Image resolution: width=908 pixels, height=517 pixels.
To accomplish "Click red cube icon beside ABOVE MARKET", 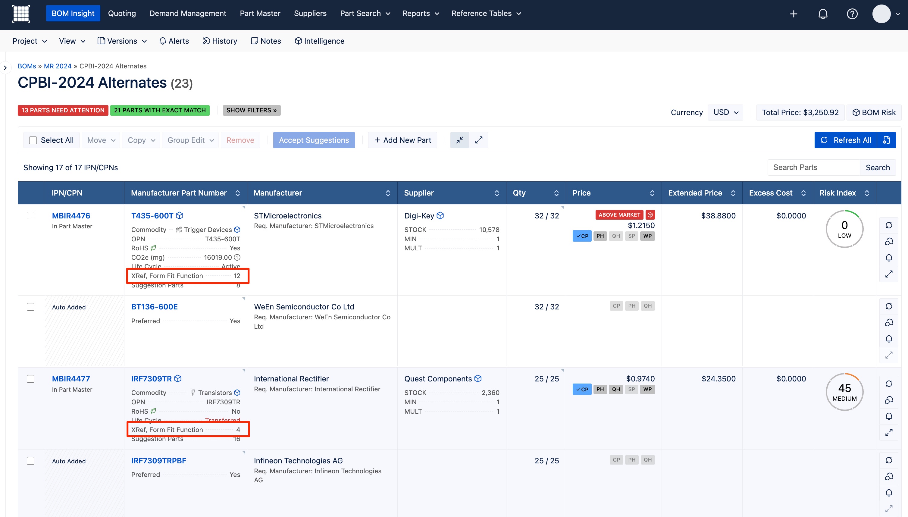I will (650, 215).
